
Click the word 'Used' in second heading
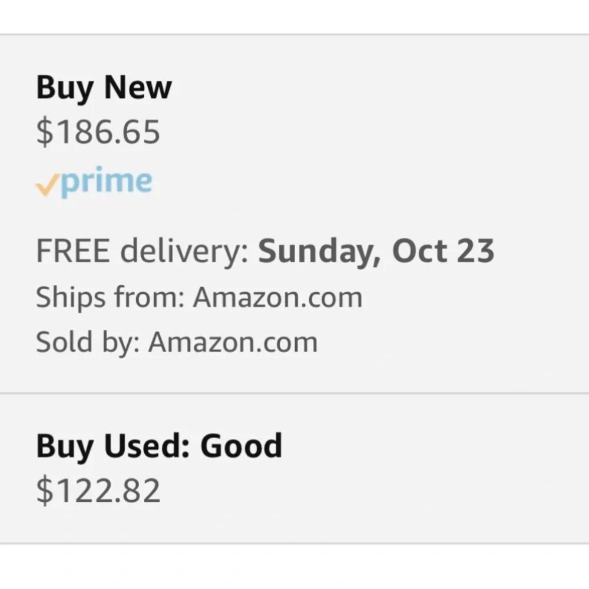[x=147, y=445]
